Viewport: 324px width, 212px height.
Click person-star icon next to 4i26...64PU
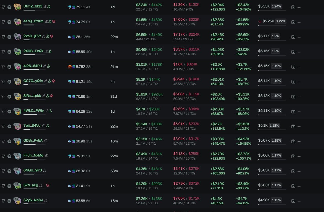click(x=49, y=66)
